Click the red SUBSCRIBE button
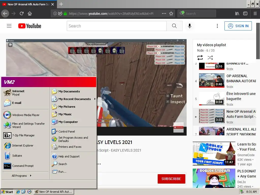The image size is (260, 195). tap(171, 179)
